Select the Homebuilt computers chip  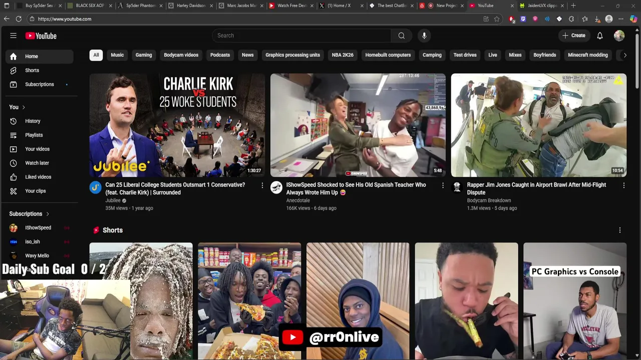coord(388,55)
